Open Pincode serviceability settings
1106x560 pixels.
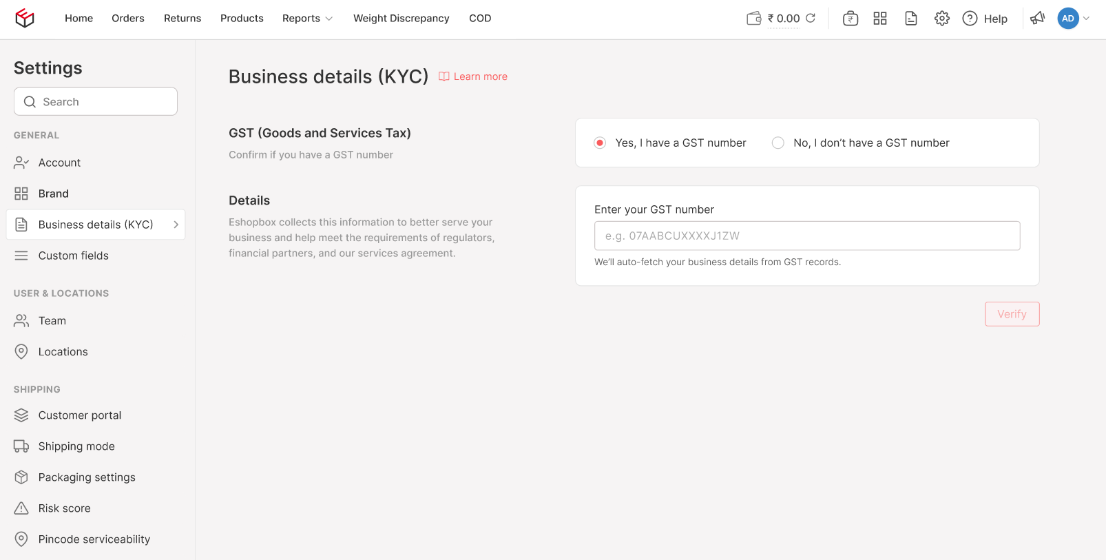coord(94,539)
